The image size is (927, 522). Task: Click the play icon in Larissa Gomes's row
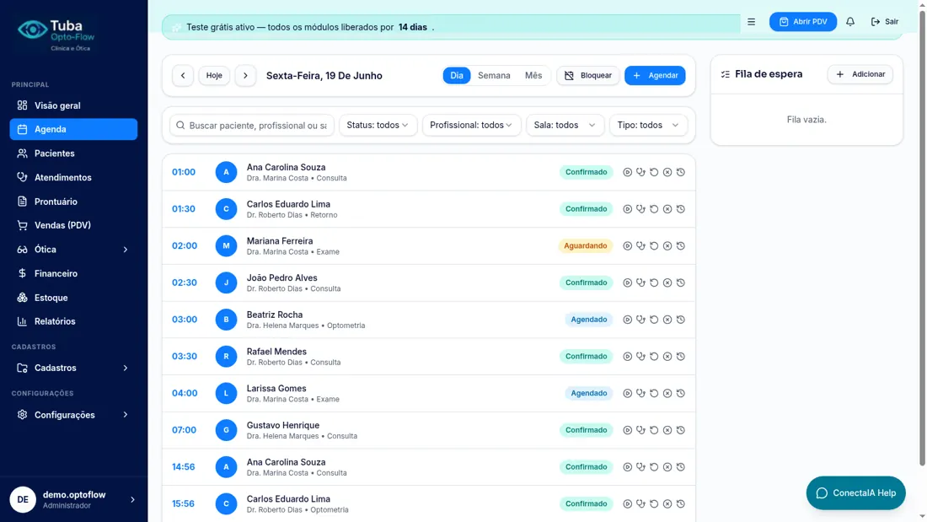(627, 393)
